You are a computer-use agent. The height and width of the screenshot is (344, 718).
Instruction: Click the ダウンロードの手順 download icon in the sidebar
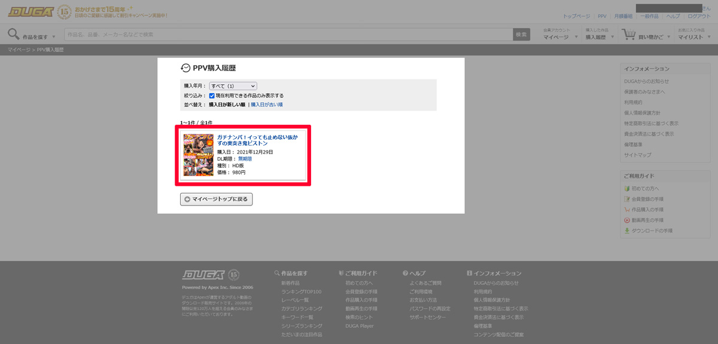pos(627,231)
